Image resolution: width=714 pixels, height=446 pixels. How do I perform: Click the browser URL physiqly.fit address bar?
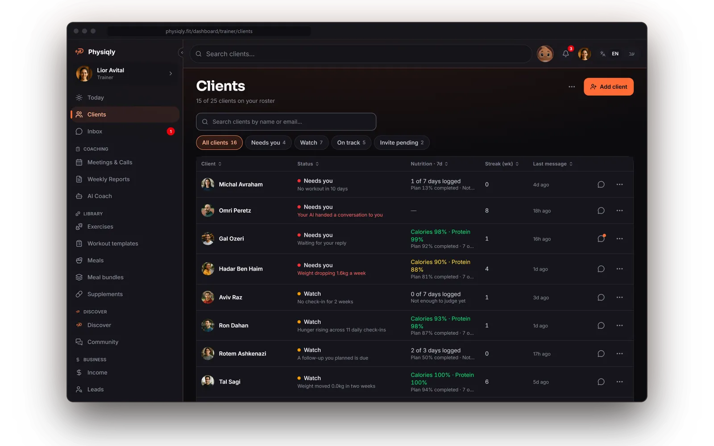[209, 31]
